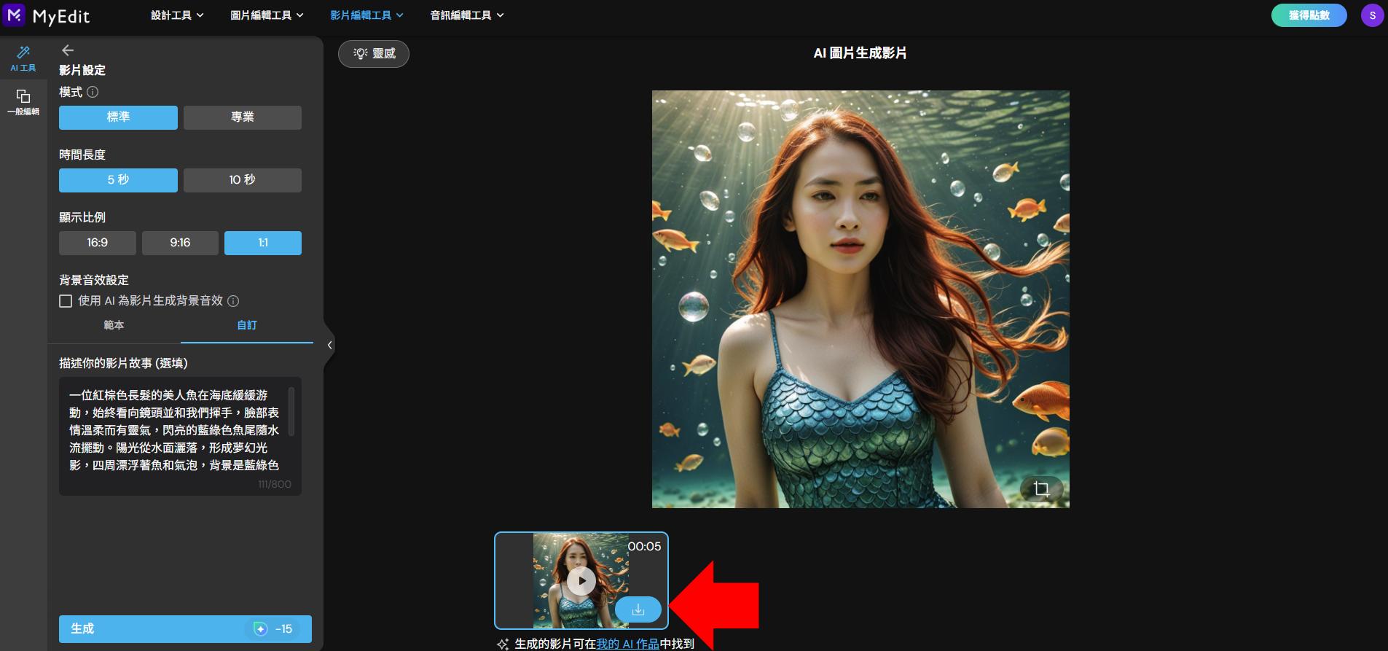Open 圖片編輯工具 dropdown menu
The width and height of the screenshot is (1388, 651).
click(267, 15)
